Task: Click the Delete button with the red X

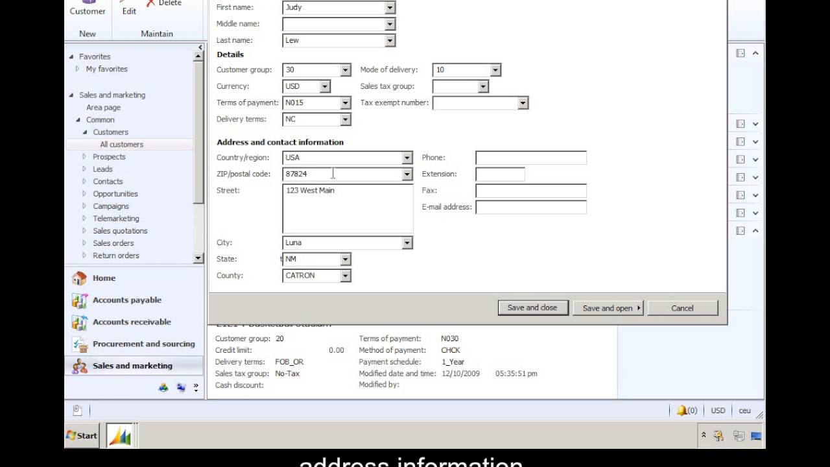Action: pos(164,3)
